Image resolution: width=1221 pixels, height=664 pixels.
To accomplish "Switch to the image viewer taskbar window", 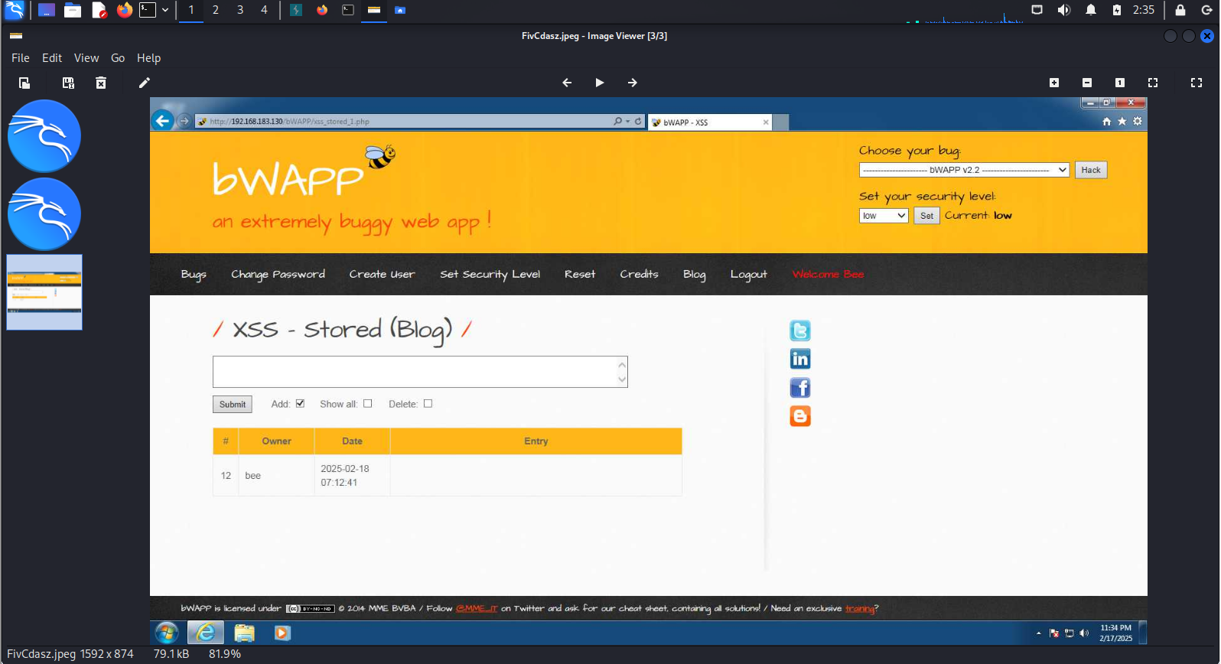I will pyautogui.click(x=374, y=10).
